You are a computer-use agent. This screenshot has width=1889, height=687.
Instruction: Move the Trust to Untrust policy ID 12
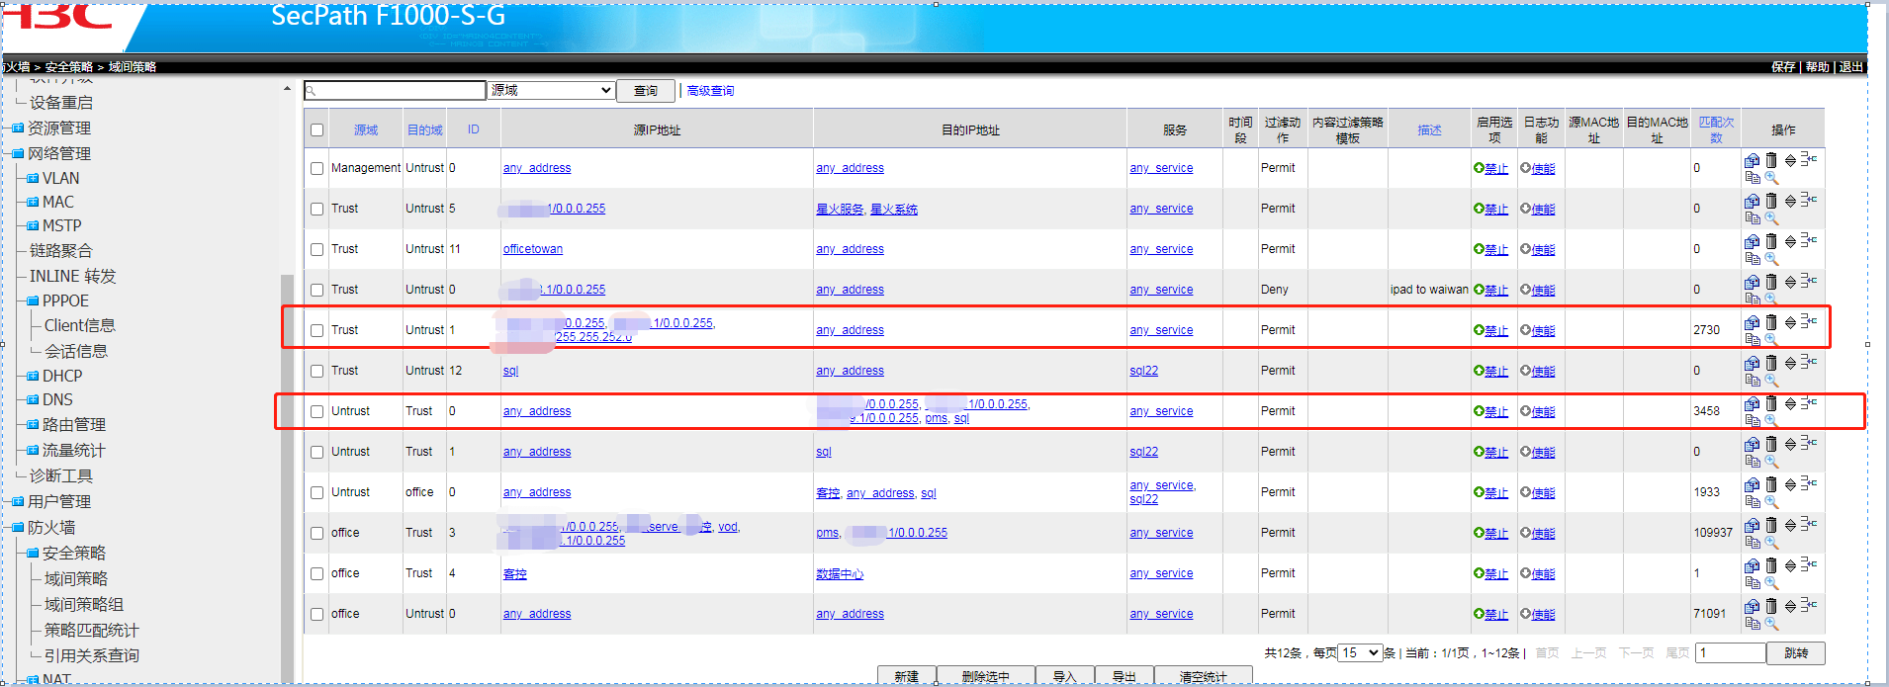[x=1790, y=363]
